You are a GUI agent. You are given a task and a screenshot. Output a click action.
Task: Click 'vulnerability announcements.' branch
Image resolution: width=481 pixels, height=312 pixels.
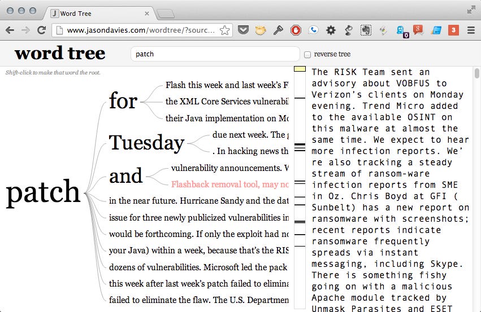(x=229, y=168)
